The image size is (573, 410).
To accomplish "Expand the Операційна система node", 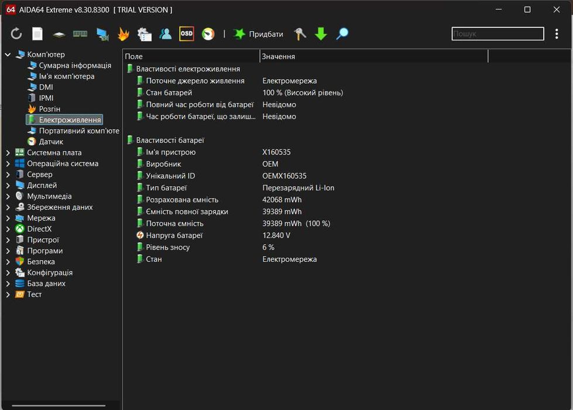I will 8,163.
